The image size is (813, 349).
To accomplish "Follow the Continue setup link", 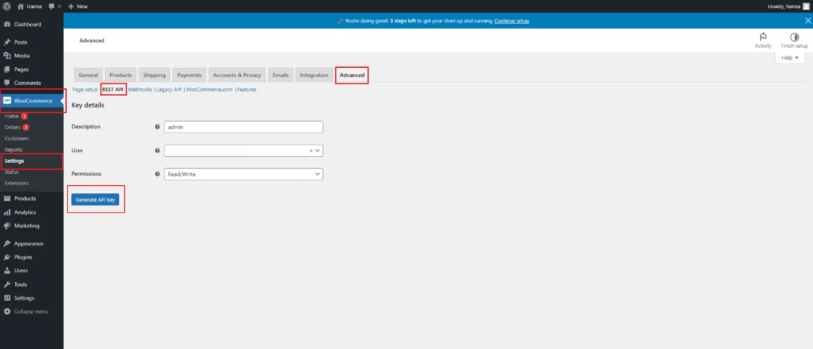I will coord(512,21).
